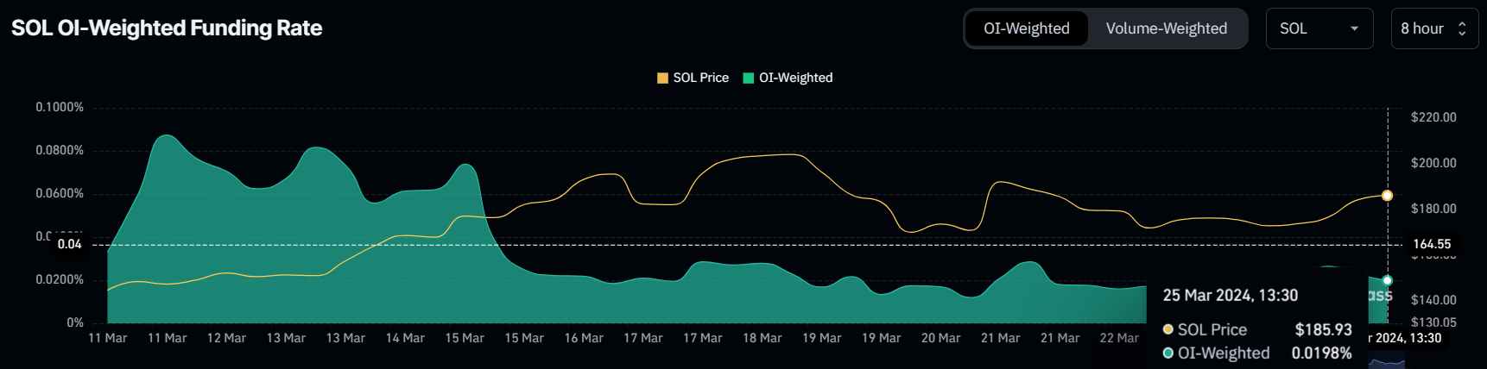The image size is (1487, 369).
Task: Click the 18 Mar date on x-axis
Action: click(762, 338)
